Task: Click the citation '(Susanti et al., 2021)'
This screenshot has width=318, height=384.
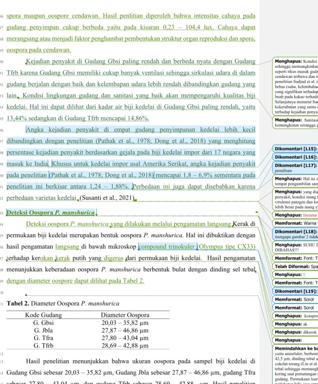Action: pyautogui.click(x=107, y=198)
